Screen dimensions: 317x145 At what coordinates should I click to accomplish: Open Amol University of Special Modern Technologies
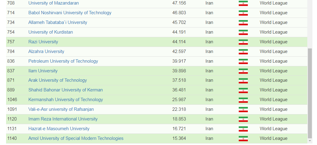(x=76, y=138)
